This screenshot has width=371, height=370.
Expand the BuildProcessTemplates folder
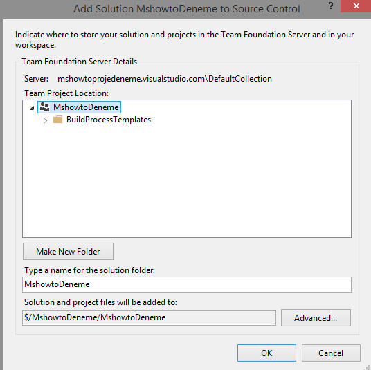coord(45,120)
